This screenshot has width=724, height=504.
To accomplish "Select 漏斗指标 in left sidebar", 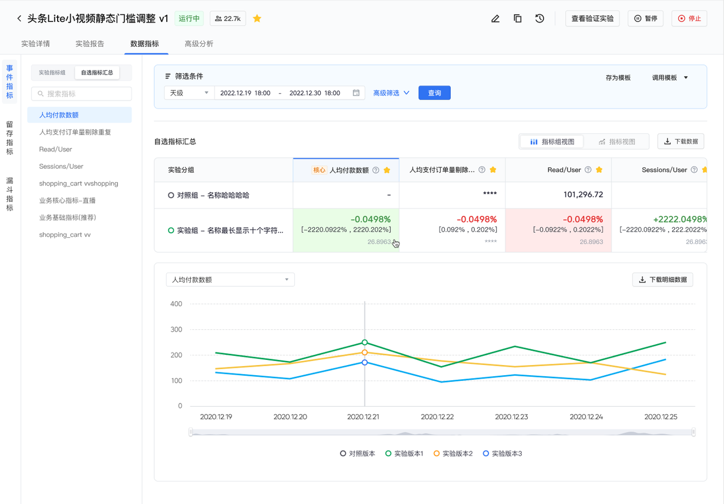I will (10, 194).
